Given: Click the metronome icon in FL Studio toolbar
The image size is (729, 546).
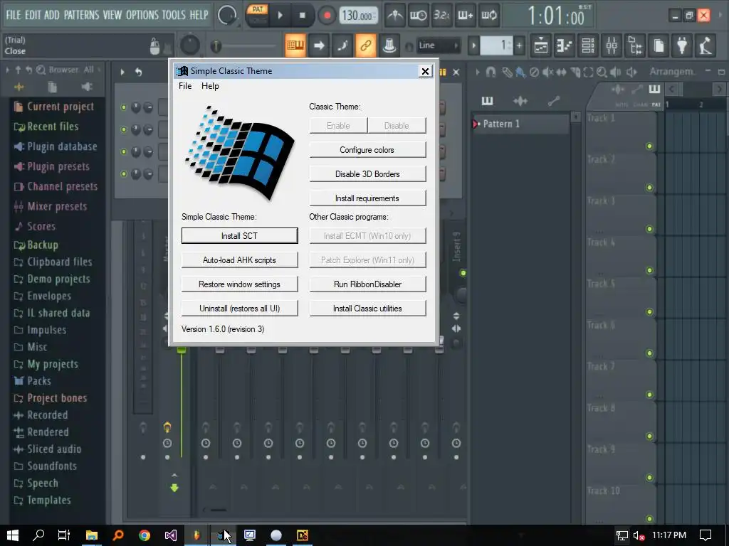Looking at the screenshot, I should [395, 16].
